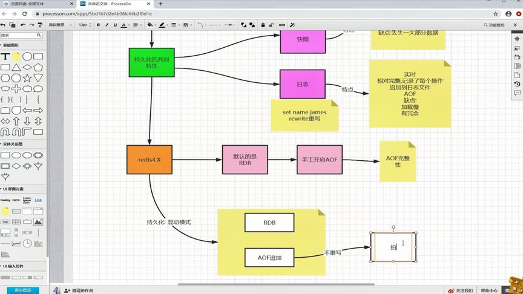This screenshot has width=523, height=294.
Task: Toggle bold text formatting
Action: (x=98, y=25)
